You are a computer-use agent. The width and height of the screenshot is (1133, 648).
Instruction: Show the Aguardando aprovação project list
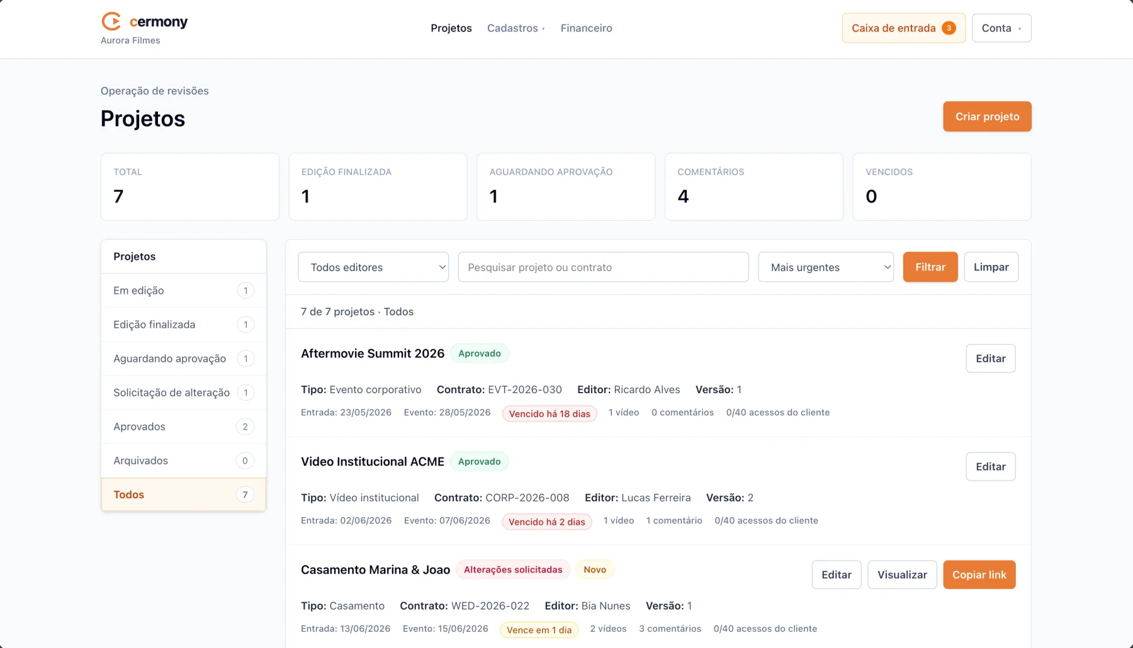click(x=183, y=358)
